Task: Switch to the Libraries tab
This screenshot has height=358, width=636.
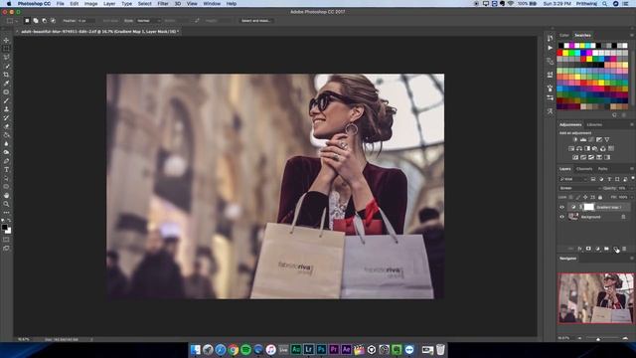Action: (594, 124)
